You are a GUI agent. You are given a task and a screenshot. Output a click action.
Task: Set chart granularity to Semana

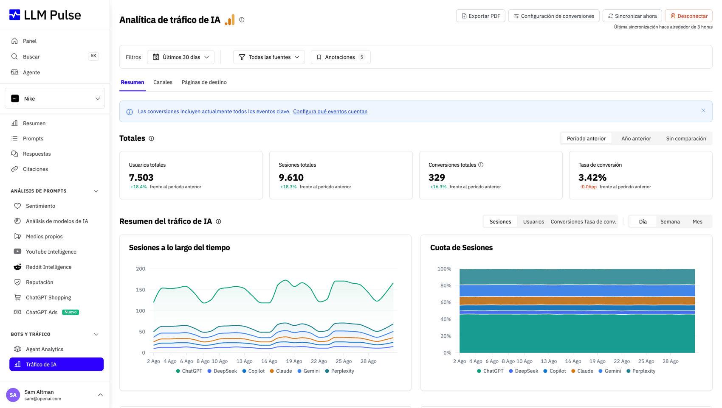coord(670,222)
